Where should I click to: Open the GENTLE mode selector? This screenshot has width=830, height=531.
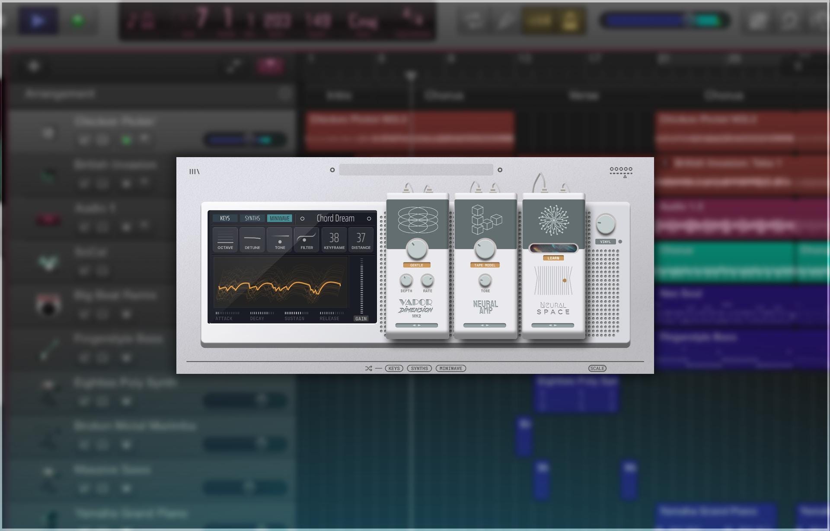pos(417,265)
